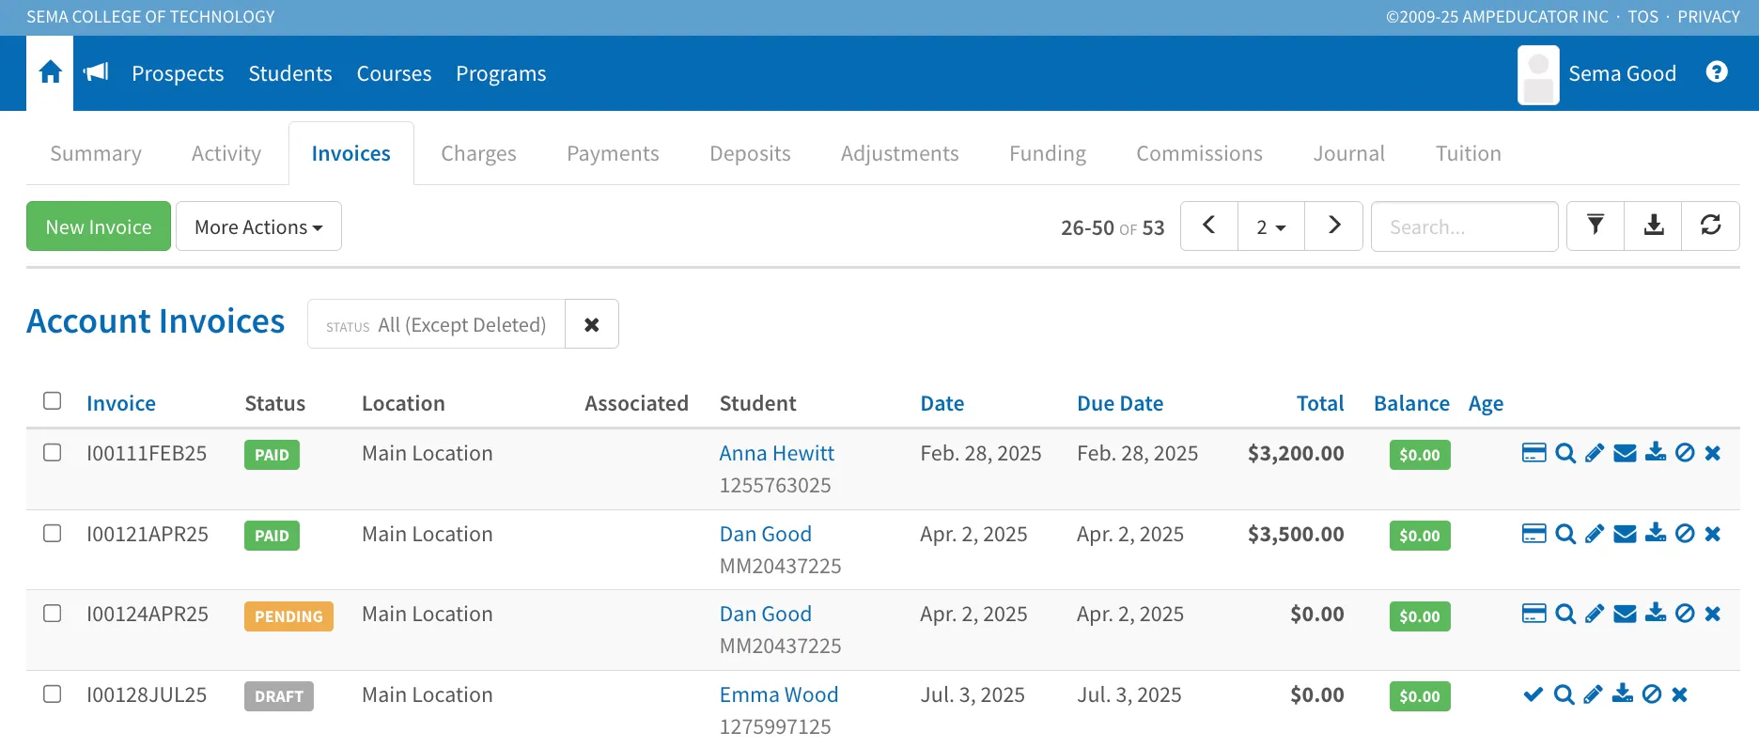Viewport: 1759px width, 748px height.
Task: Create a New Invoice
Action: (x=99, y=226)
